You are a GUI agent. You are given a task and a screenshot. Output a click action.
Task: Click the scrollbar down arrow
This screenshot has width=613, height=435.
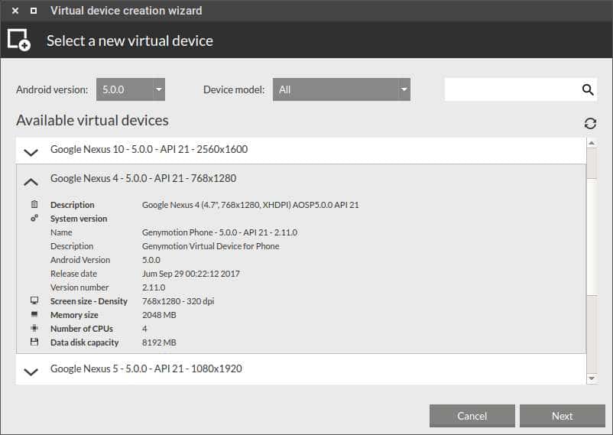coord(592,378)
